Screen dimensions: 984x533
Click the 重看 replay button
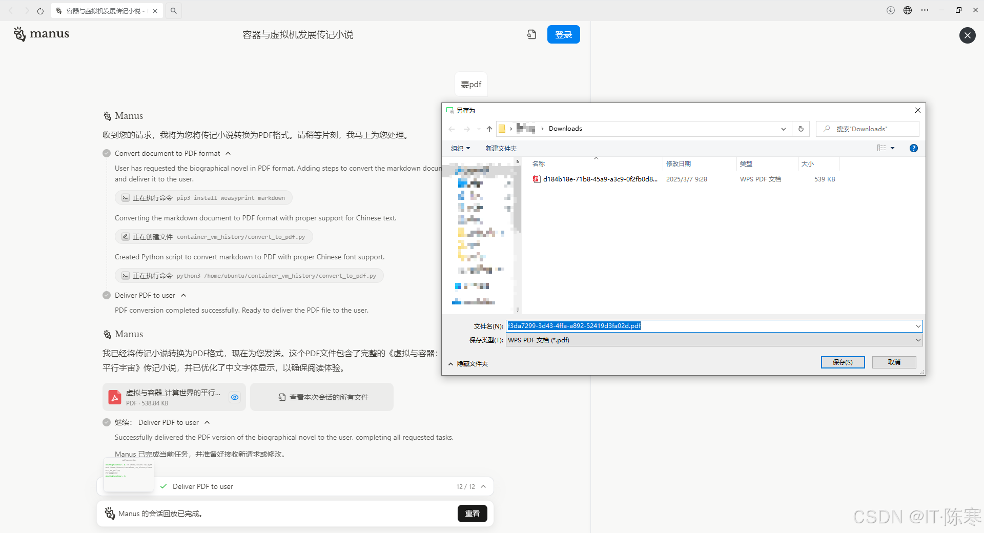point(473,514)
